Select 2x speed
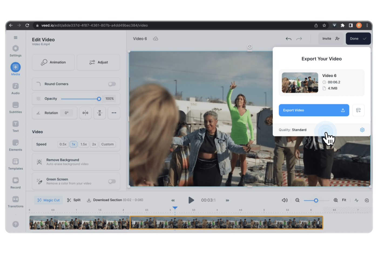The height and width of the screenshot is (254, 378). [x=94, y=144]
